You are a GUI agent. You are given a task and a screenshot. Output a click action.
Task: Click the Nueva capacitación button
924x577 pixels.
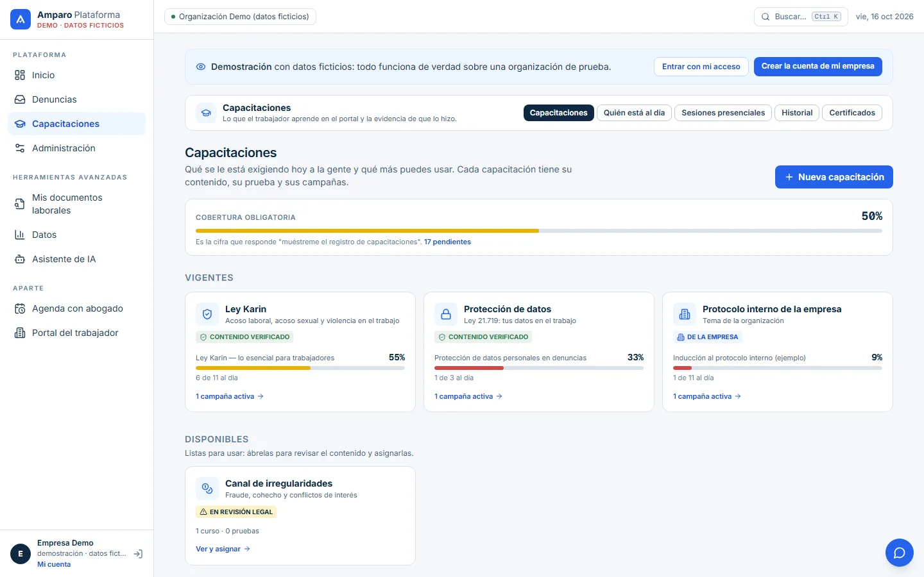[834, 177]
